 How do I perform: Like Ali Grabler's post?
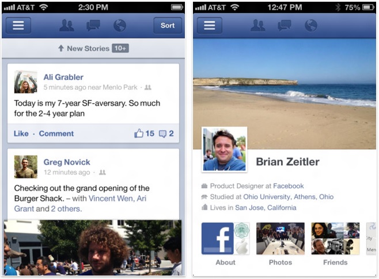(21, 134)
